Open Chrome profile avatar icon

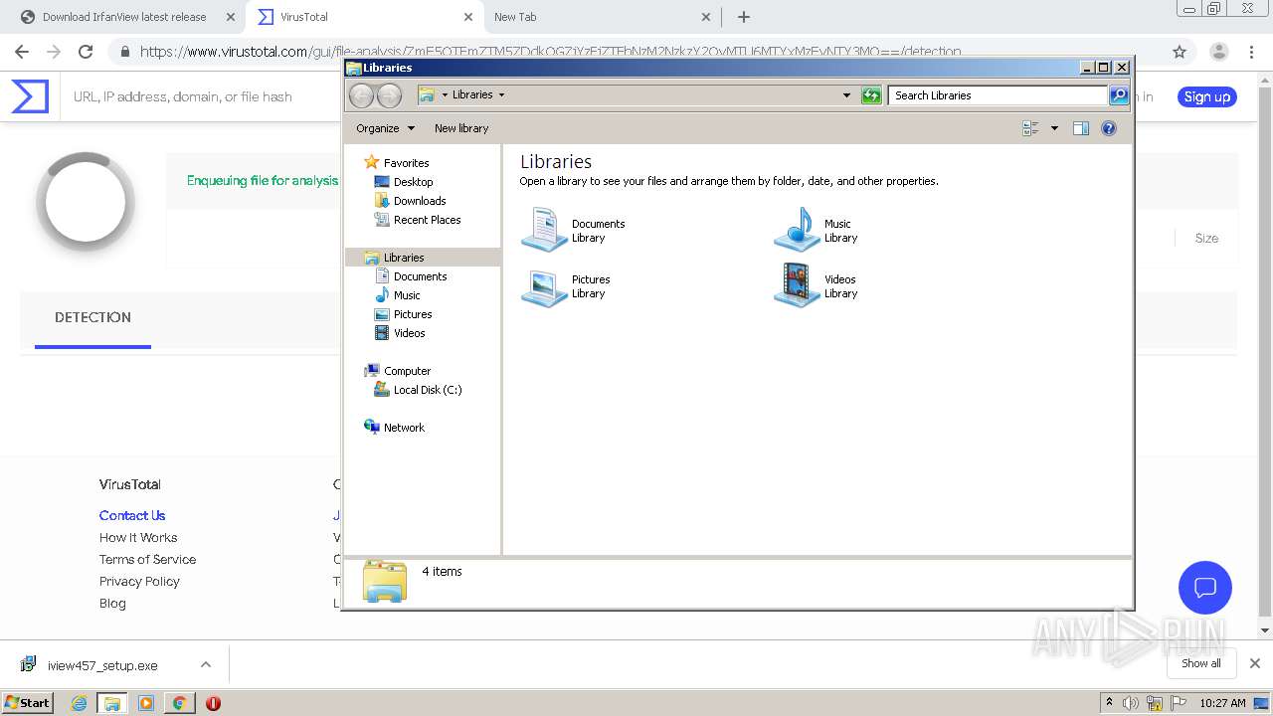tap(1218, 52)
